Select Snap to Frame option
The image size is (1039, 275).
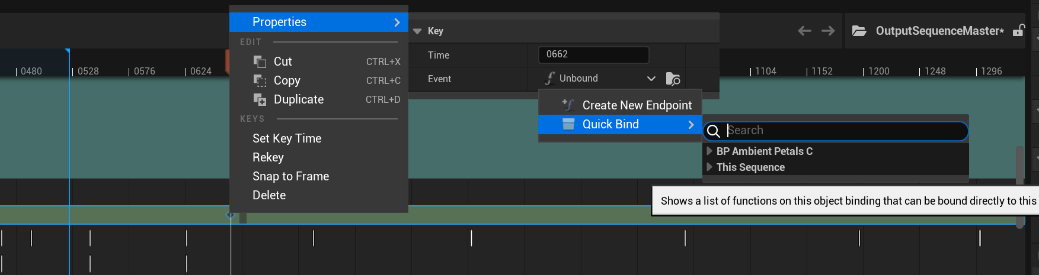[x=290, y=176]
